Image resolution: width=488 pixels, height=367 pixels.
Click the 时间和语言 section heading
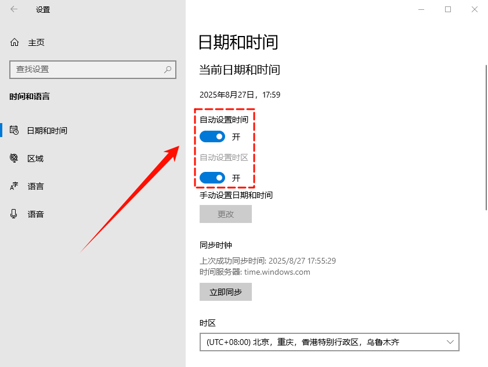pos(30,96)
